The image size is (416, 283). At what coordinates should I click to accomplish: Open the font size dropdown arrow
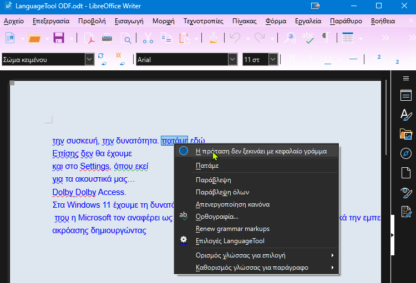[273, 59]
